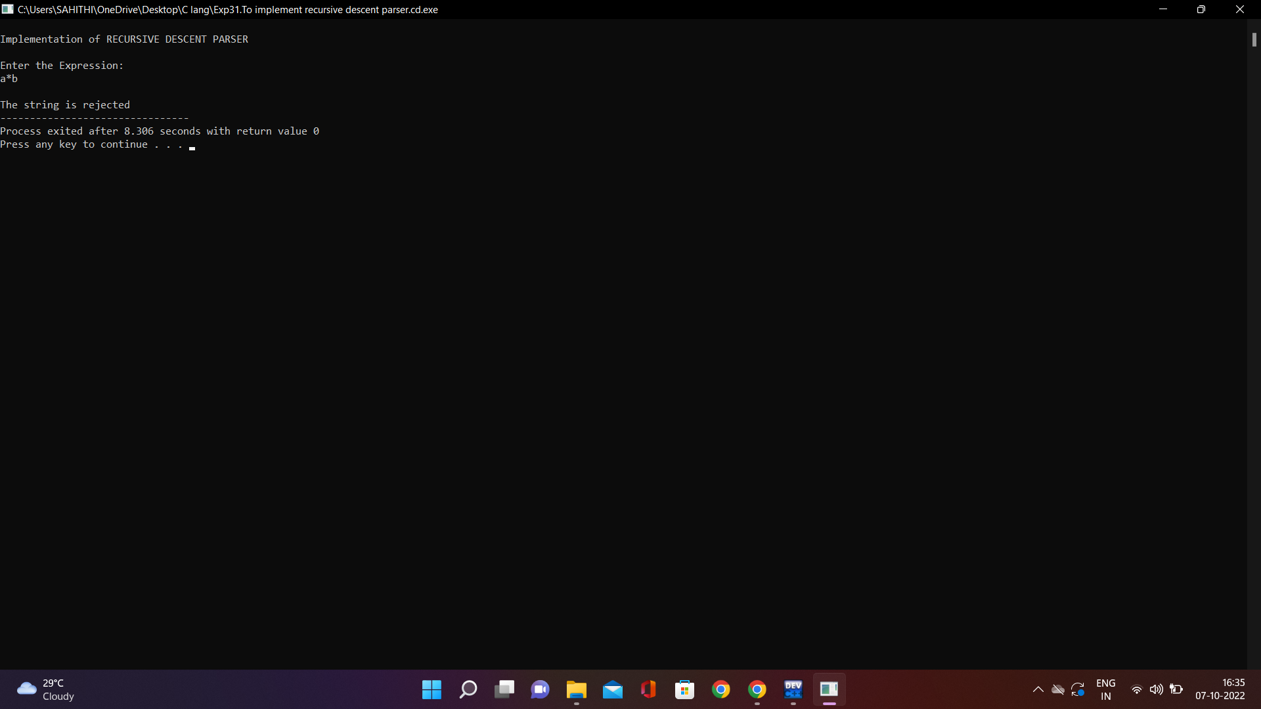
Task: Open the Microsoft Office taskbar icon
Action: (x=648, y=689)
